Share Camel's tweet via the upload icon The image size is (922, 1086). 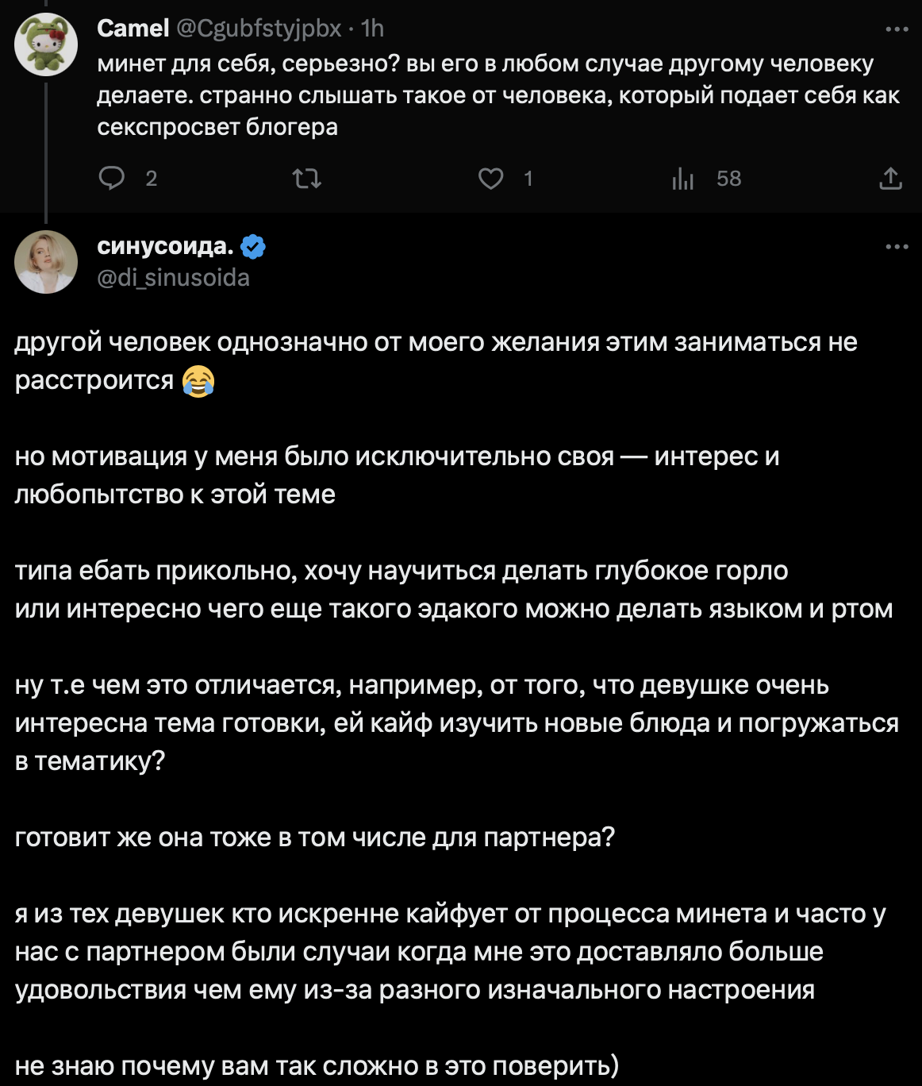[890, 179]
